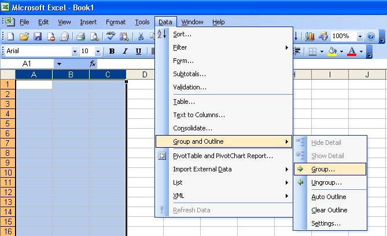
Task: Apply the yellow Fill Color bucket
Action: pyautogui.click(x=332, y=51)
